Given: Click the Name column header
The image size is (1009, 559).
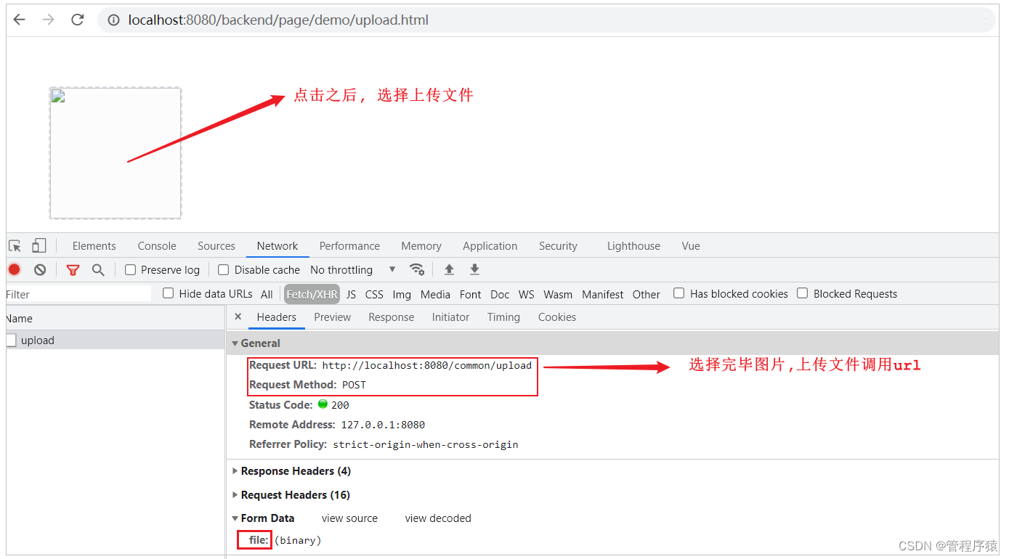Looking at the screenshot, I should click(x=116, y=318).
